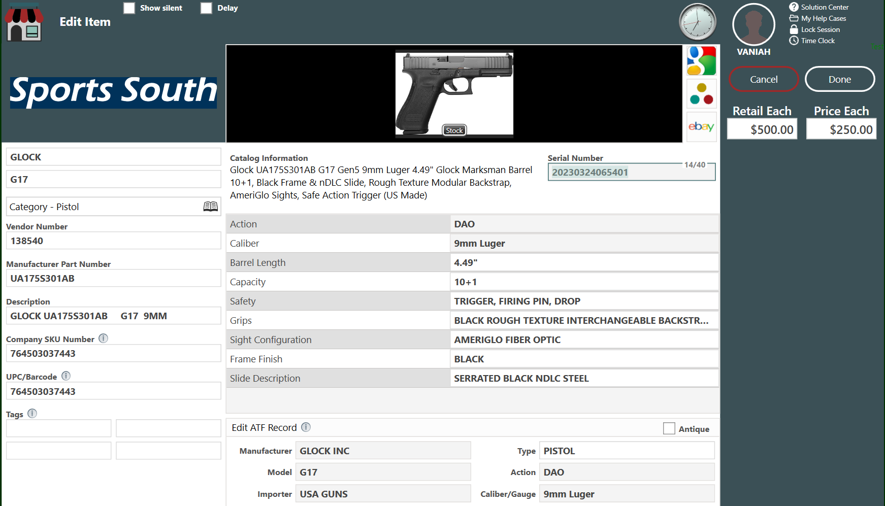The width and height of the screenshot is (885, 506).
Task: Edit the Frame Finish value BLACK
Action: click(584, 359)
